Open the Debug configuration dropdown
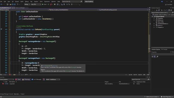 27,4
